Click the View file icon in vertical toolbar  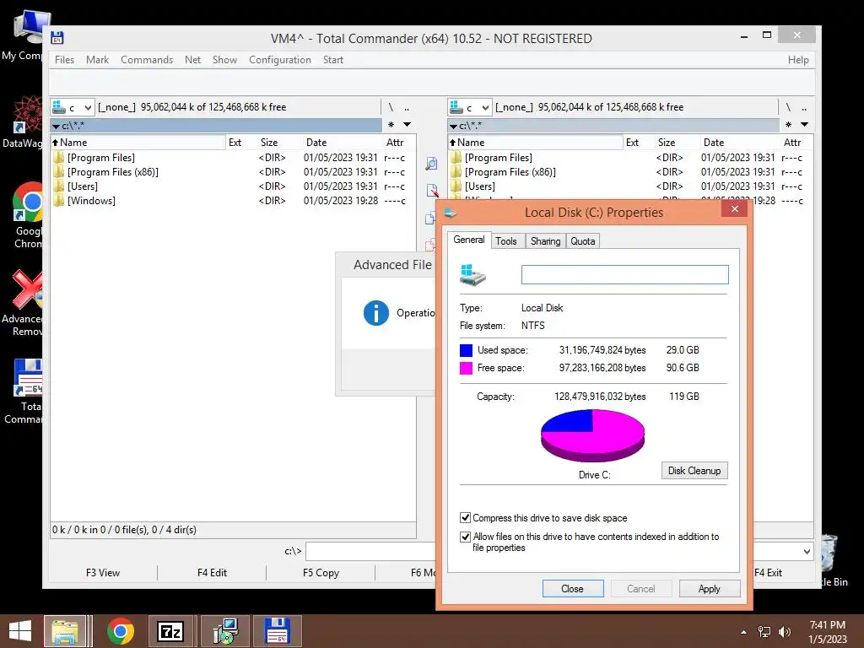pyautogui.click(x=431, y=164)
